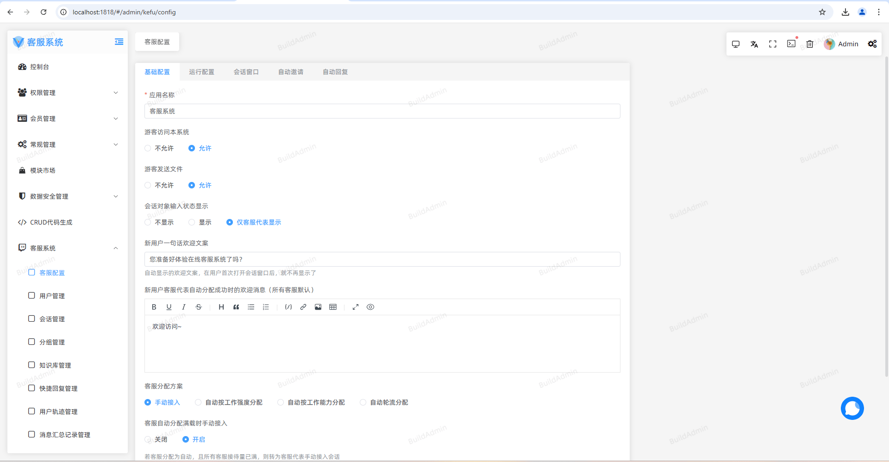This screenshot has width=889, height=462.
Task: Open the floating blue chat bubble
Action: tap(852, 408)
